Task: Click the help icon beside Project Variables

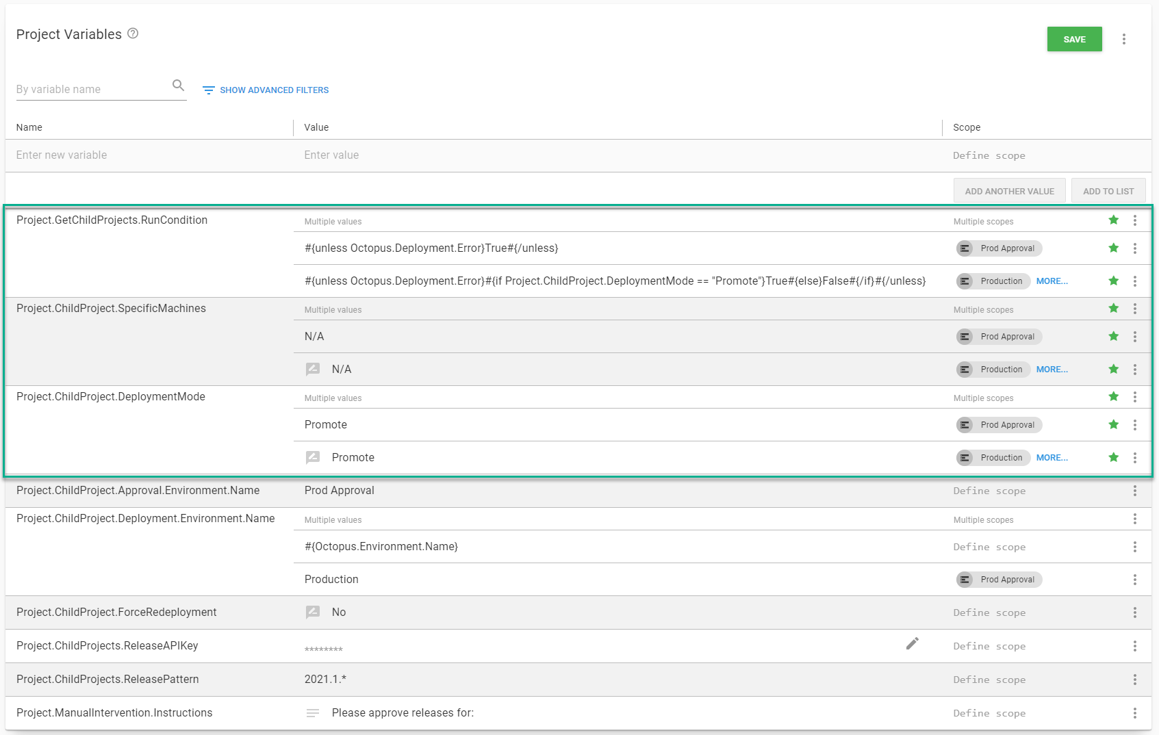Action: 133,34
